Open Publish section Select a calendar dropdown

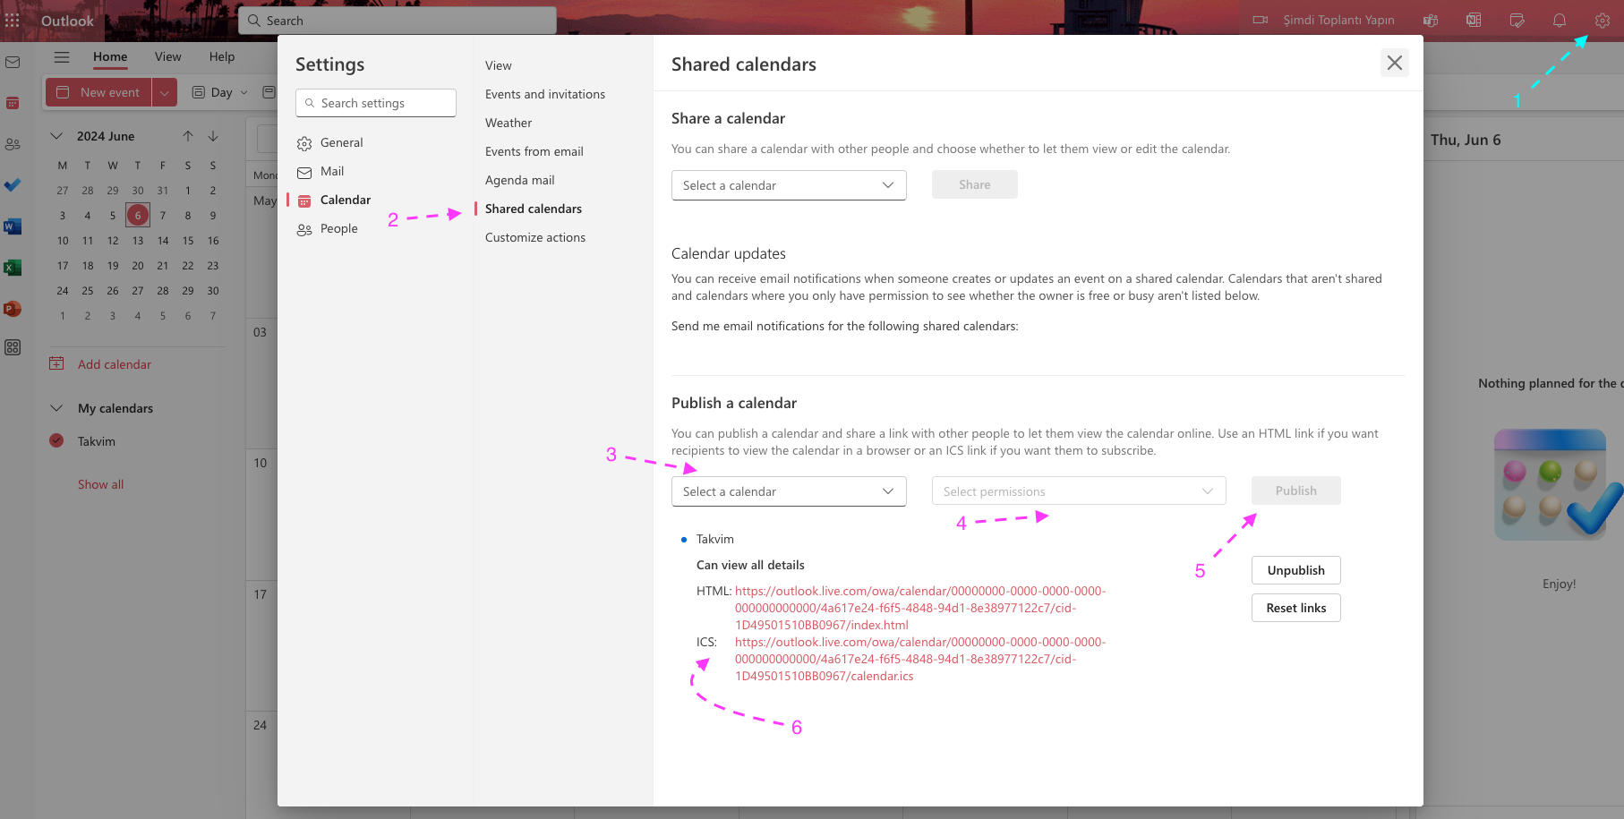789,491
